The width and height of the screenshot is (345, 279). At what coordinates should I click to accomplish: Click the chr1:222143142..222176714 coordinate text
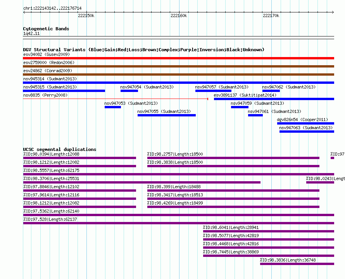(x=52, y=8)
